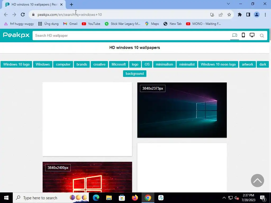
Task: Click the address bar URL peakpx.com
Action: tap(70, 15)
